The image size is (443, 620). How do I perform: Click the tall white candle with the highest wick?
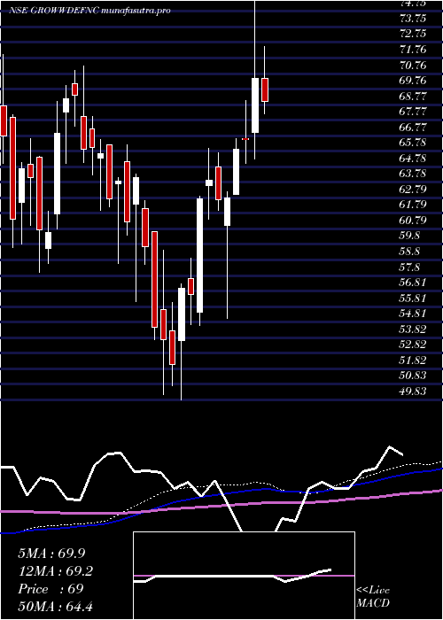(x=255, y=105)
